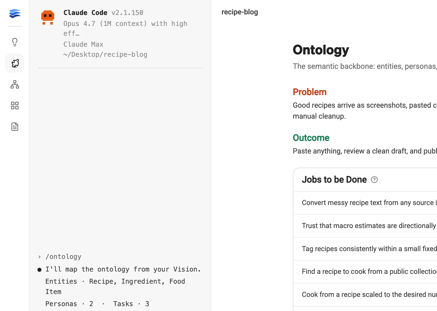437x311 pixels.
Task: Expand the /ontology command chevron
Action: pyautogui.click(x=39, y=257)
